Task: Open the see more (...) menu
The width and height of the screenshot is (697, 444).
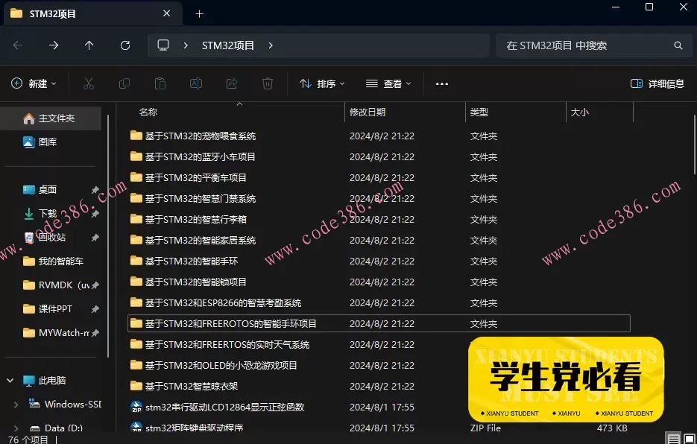Action: pyautogui.click(x=441, y=83)
